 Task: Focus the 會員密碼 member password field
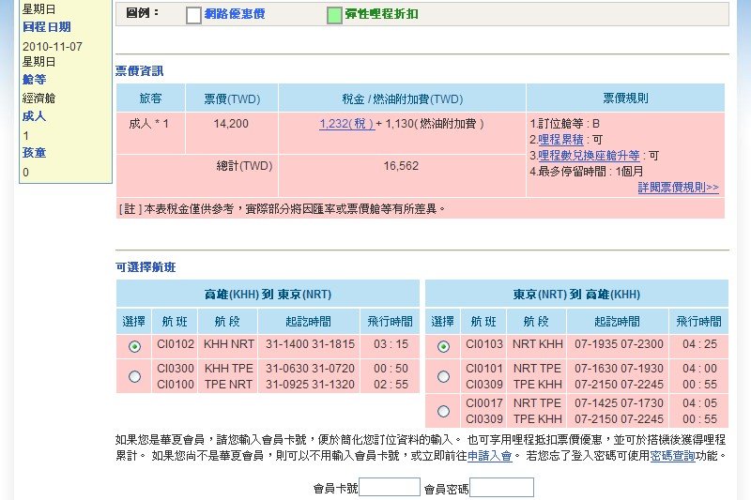[x=501, y=487]
